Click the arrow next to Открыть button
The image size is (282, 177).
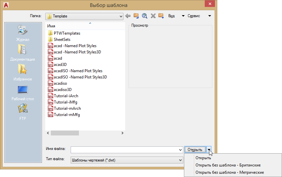(x=209, y=150)
